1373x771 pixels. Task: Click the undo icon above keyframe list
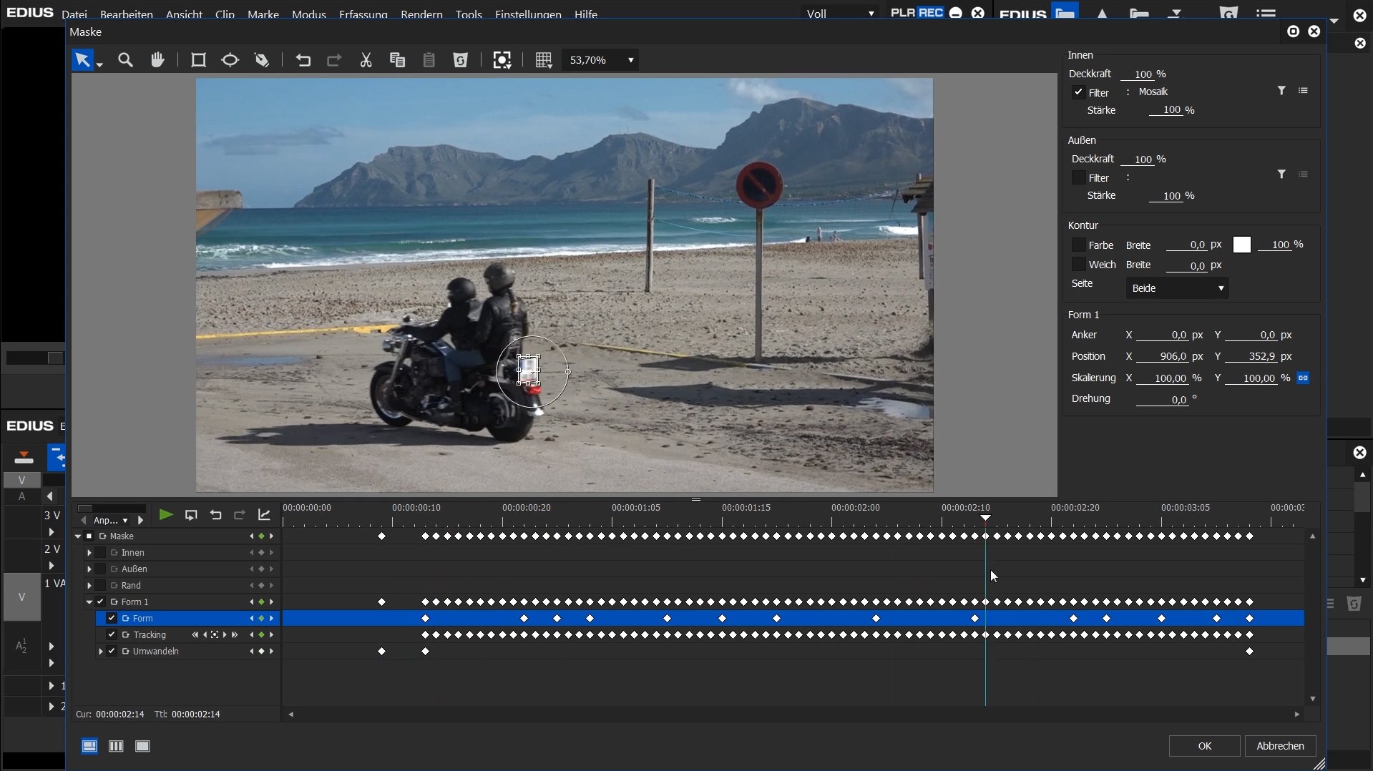tap(215, 515)
